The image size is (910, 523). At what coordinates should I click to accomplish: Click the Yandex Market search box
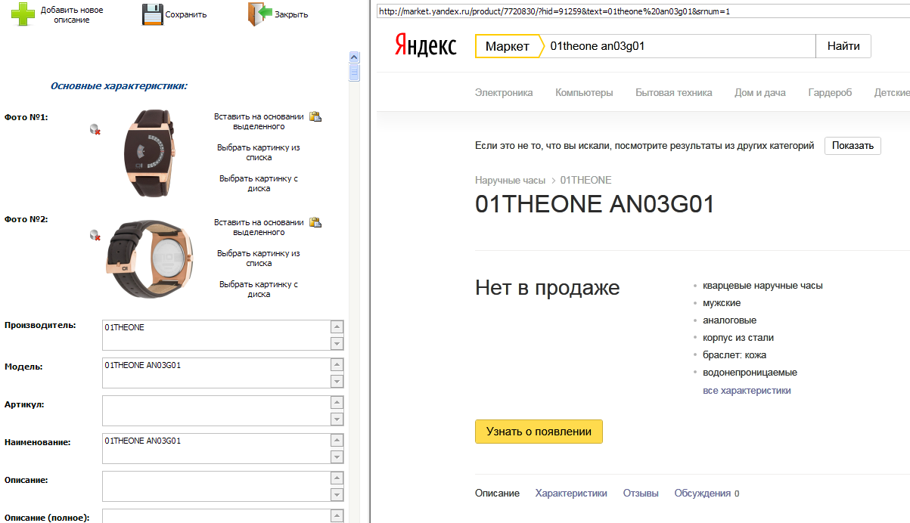[679, 46]
